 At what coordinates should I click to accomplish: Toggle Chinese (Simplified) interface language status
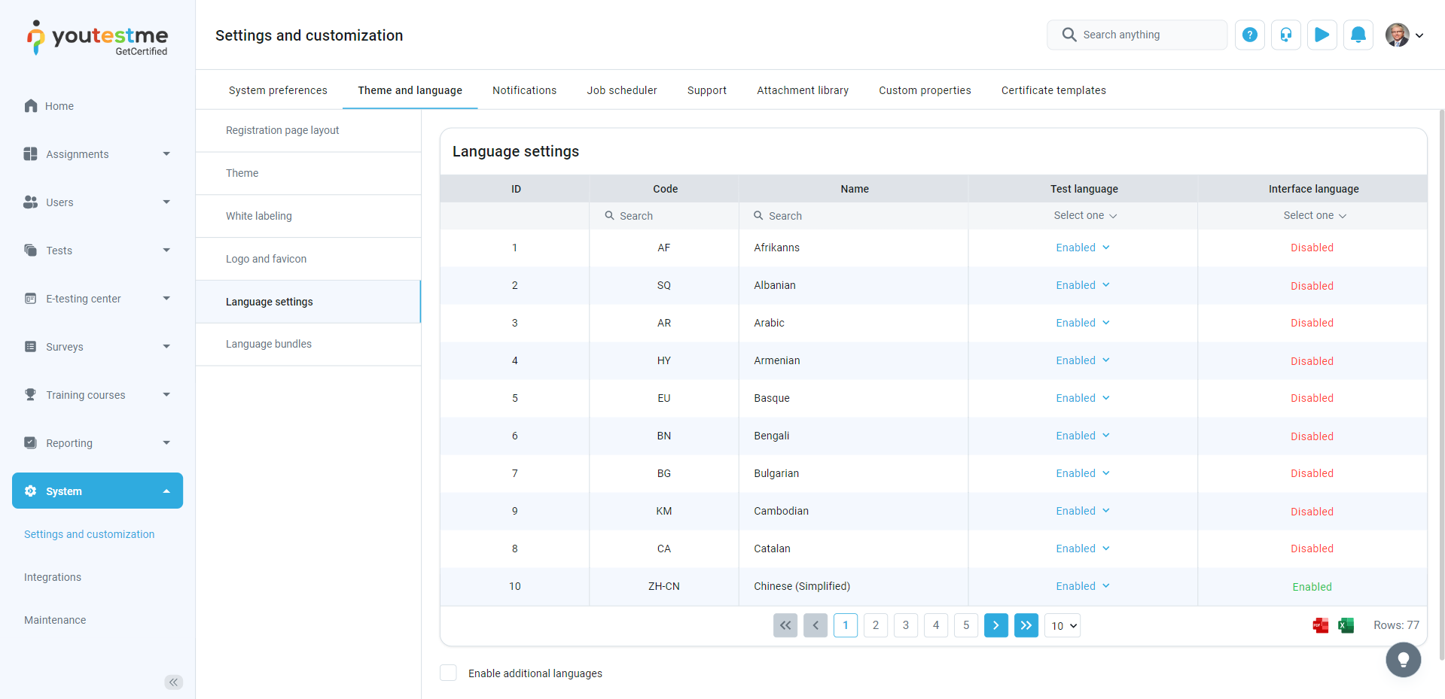pos(1311,587)
